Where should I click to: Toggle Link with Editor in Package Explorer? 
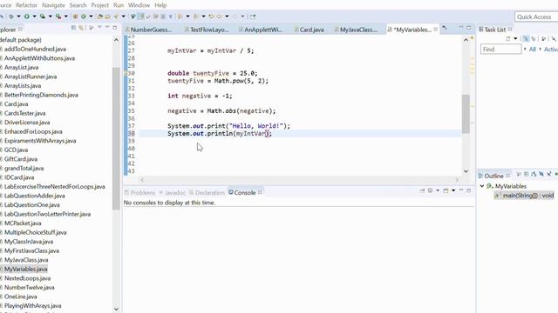click(81, 28)
